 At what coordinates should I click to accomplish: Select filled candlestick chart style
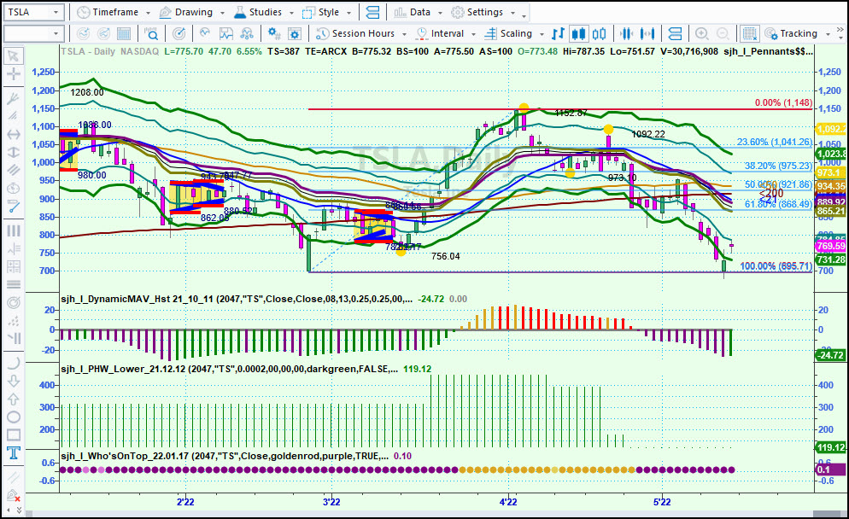coord(579,33)
